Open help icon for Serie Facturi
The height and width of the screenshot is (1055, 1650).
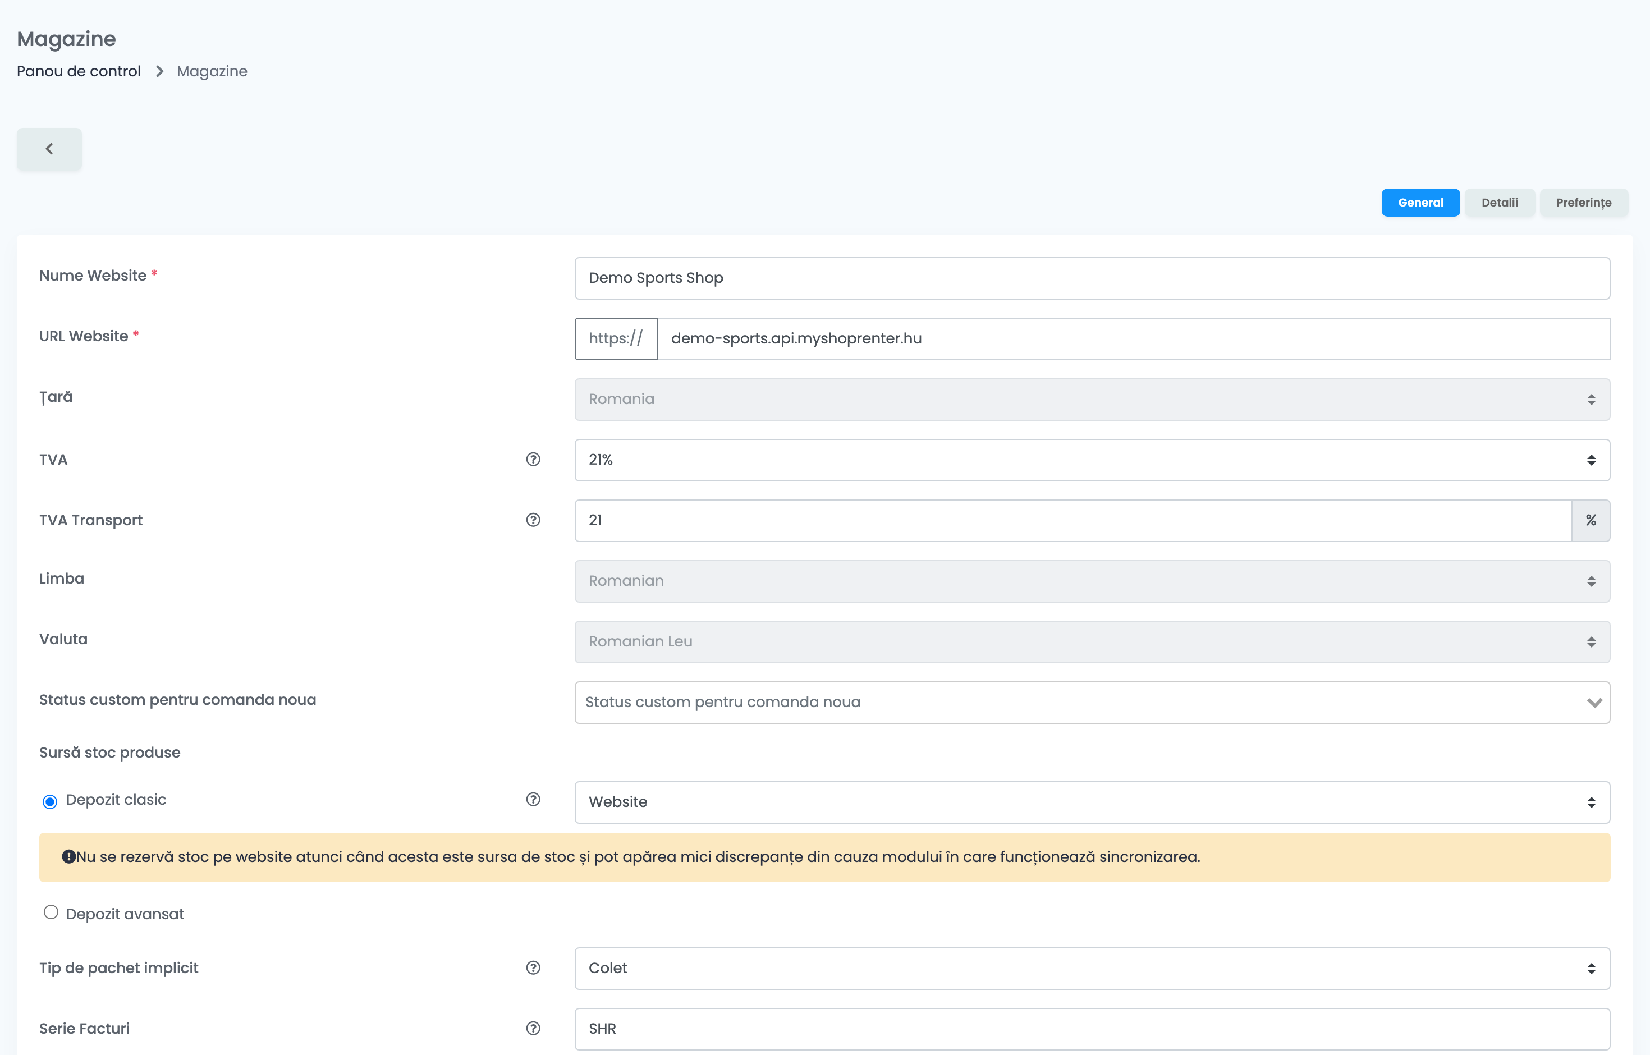click(x=533, y=1028)
